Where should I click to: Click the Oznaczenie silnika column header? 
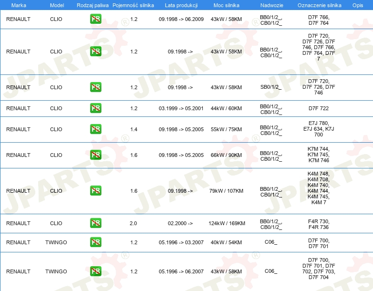319,5
